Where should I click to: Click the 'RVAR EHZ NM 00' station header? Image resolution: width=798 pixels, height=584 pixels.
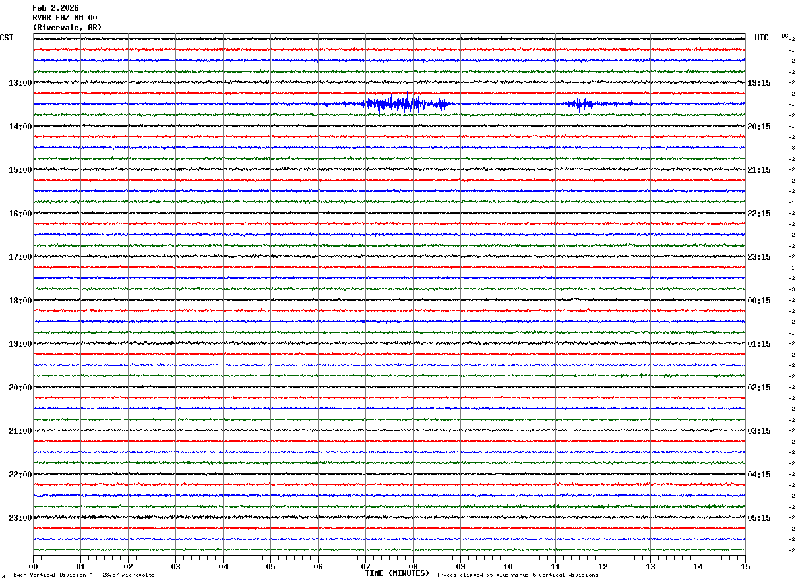point(65,18)
